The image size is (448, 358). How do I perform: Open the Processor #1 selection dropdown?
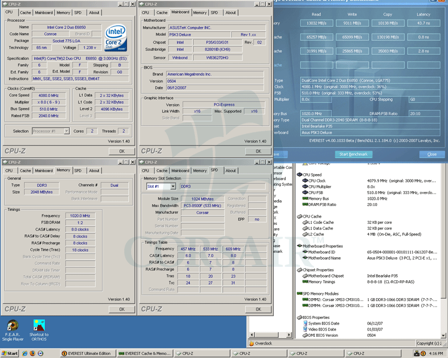tap(67, 131)
